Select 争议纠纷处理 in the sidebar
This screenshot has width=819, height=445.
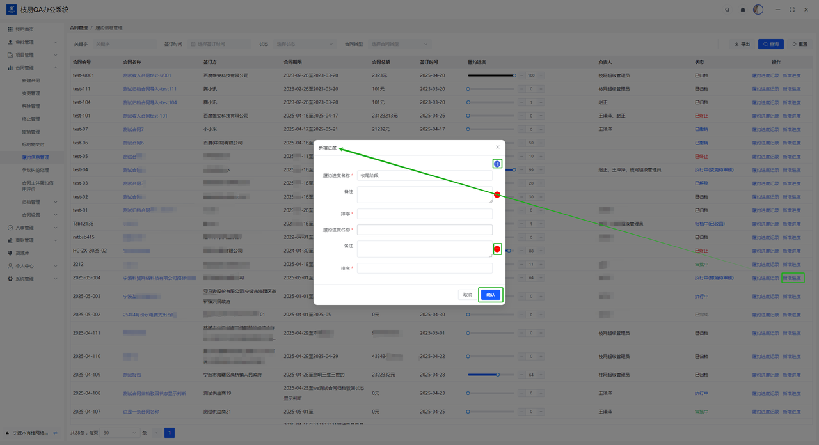pos(35,170)
